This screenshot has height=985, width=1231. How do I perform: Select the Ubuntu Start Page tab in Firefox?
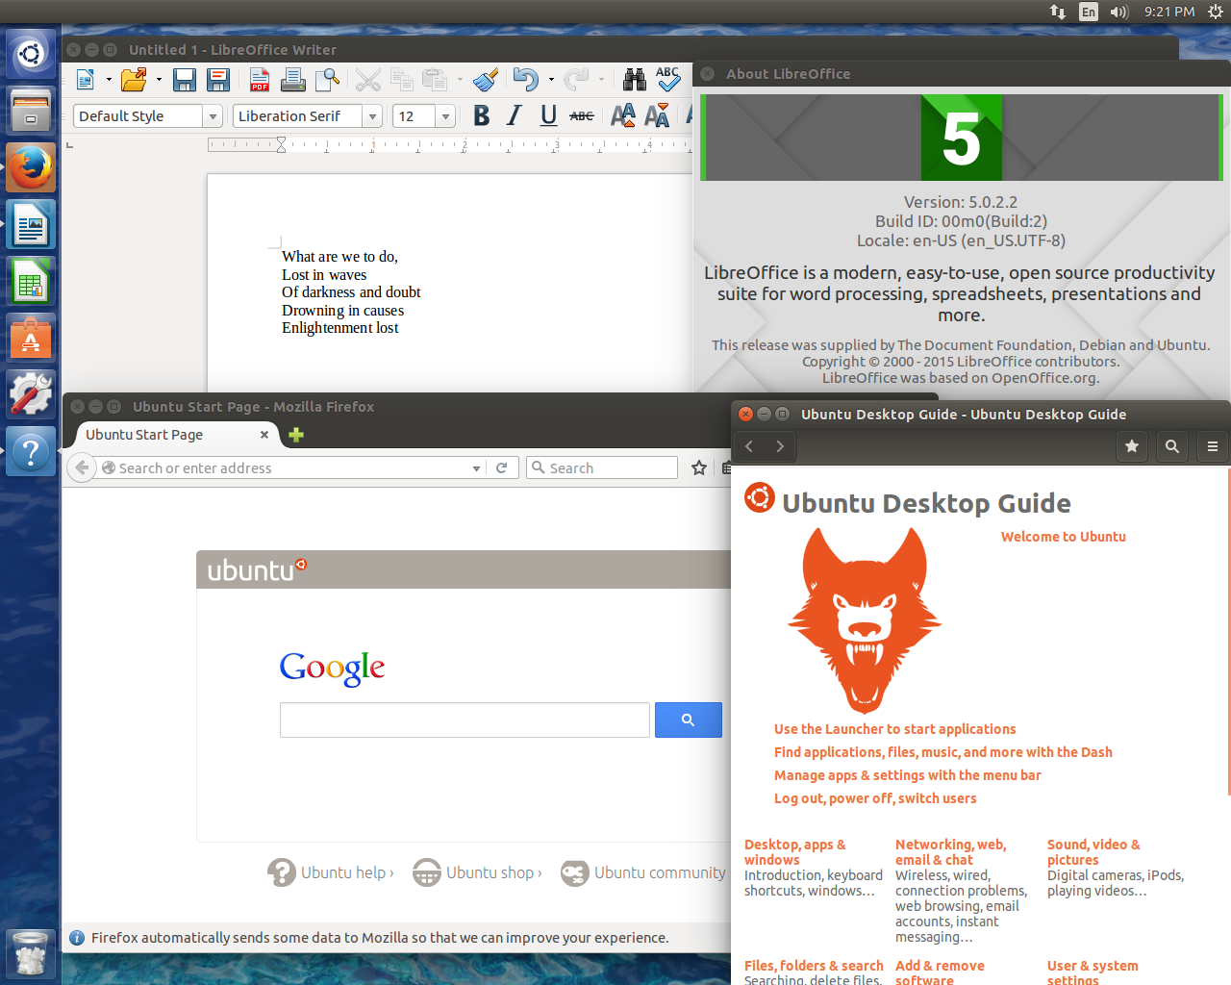[x=172, y=435]
